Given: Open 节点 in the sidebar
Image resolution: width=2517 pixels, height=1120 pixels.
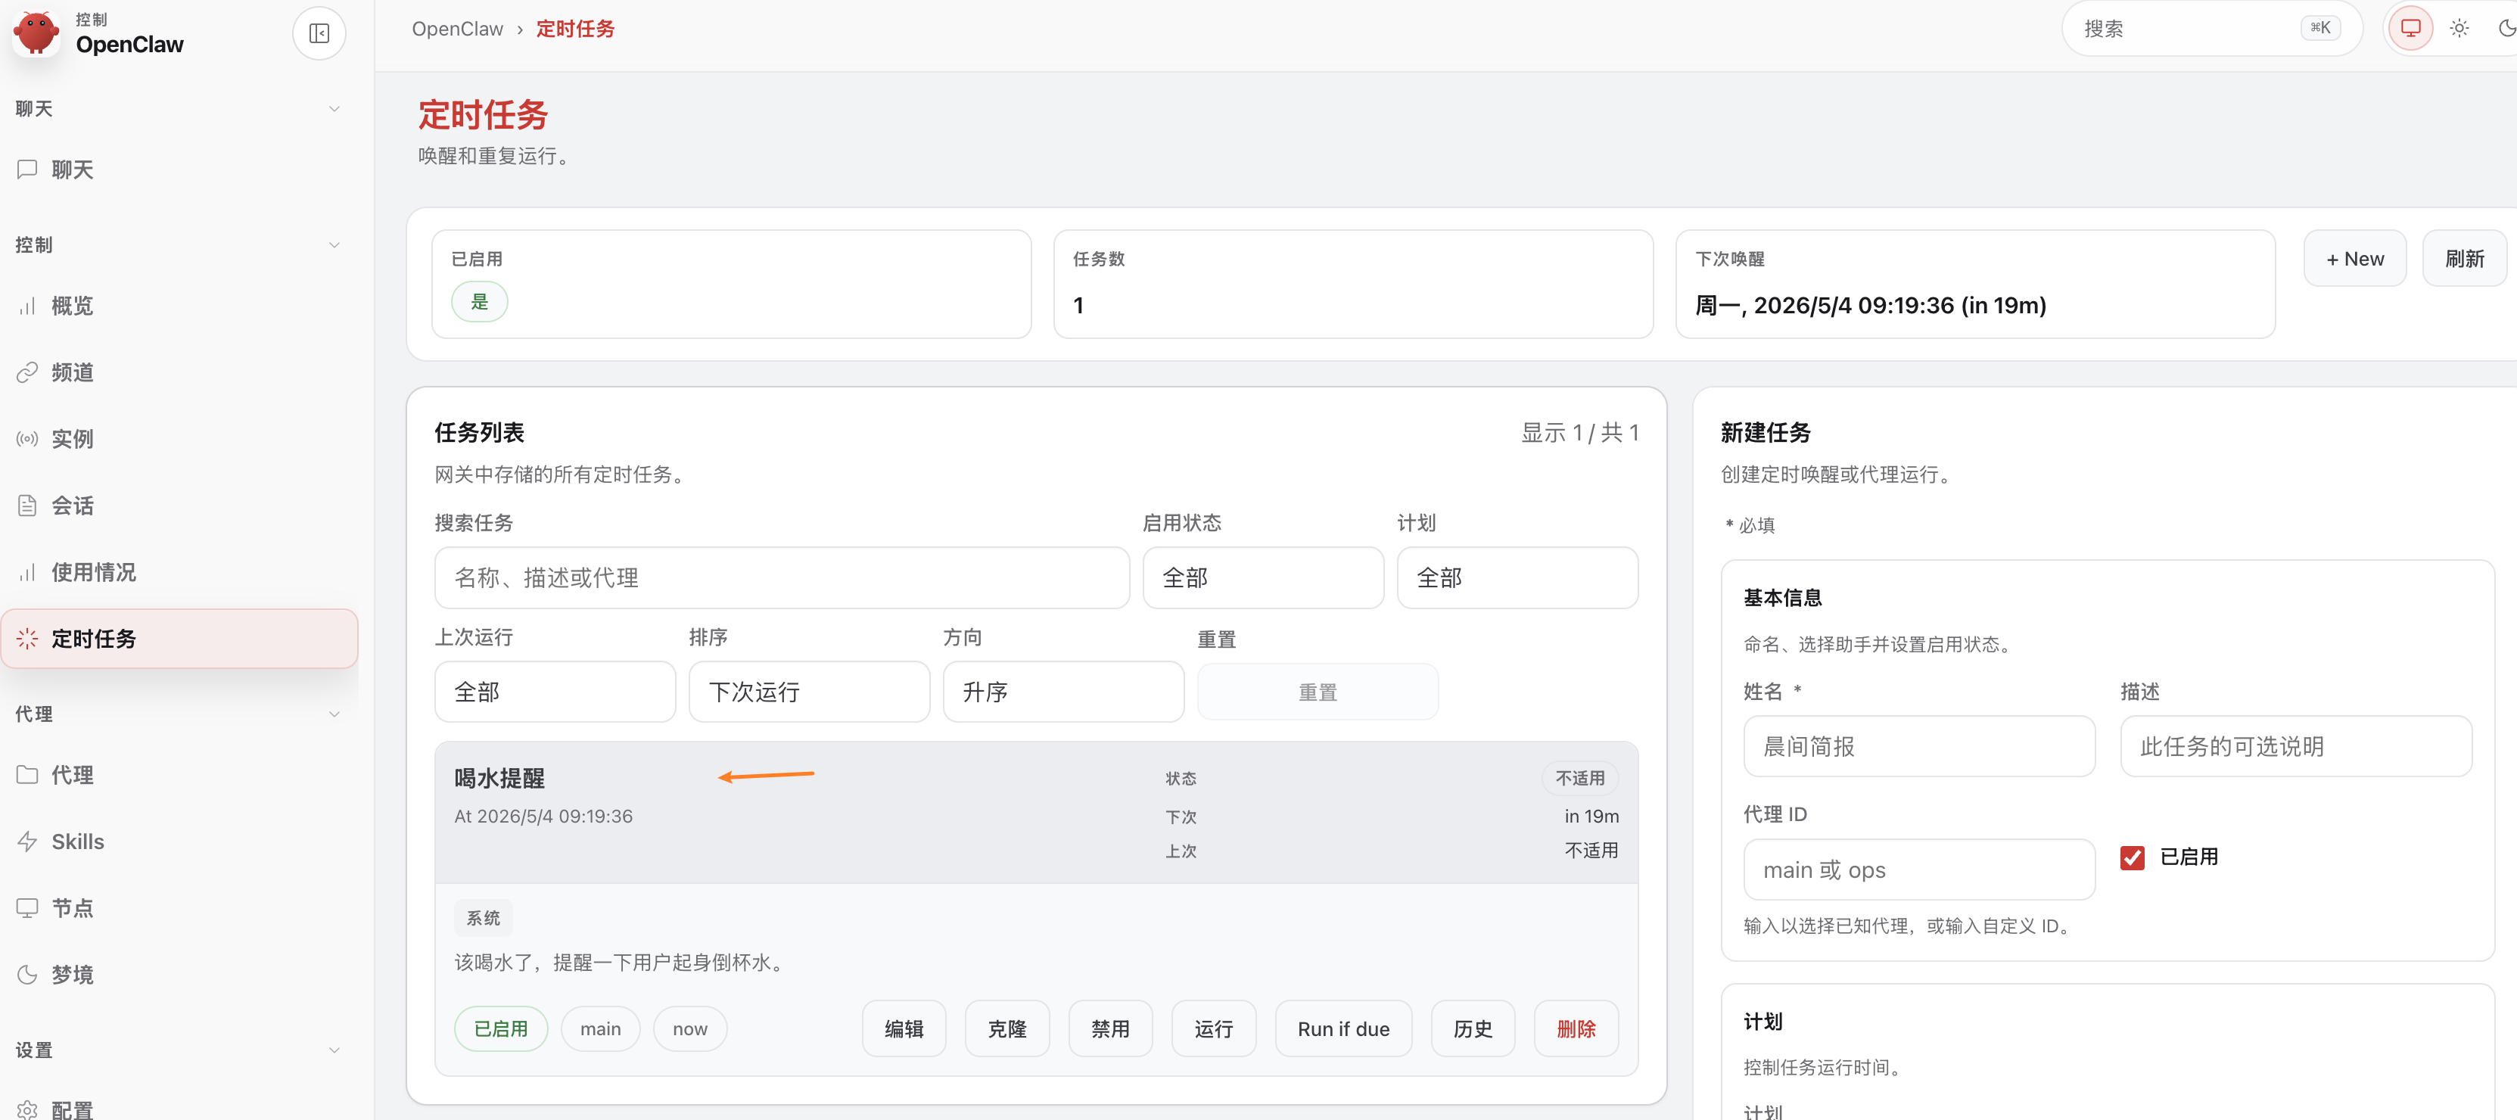Looking at the screenshot, I should [180, 908].
